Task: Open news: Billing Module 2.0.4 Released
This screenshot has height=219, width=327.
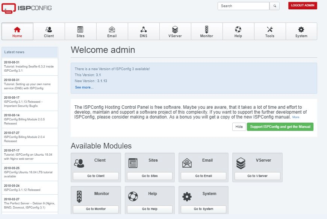Action: [30, 137]
